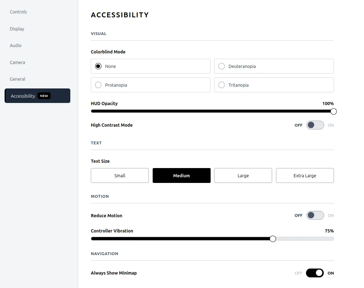Set text size to Extra Large
This screenshot has width=364, height=288.
click(x=305, y=175)
